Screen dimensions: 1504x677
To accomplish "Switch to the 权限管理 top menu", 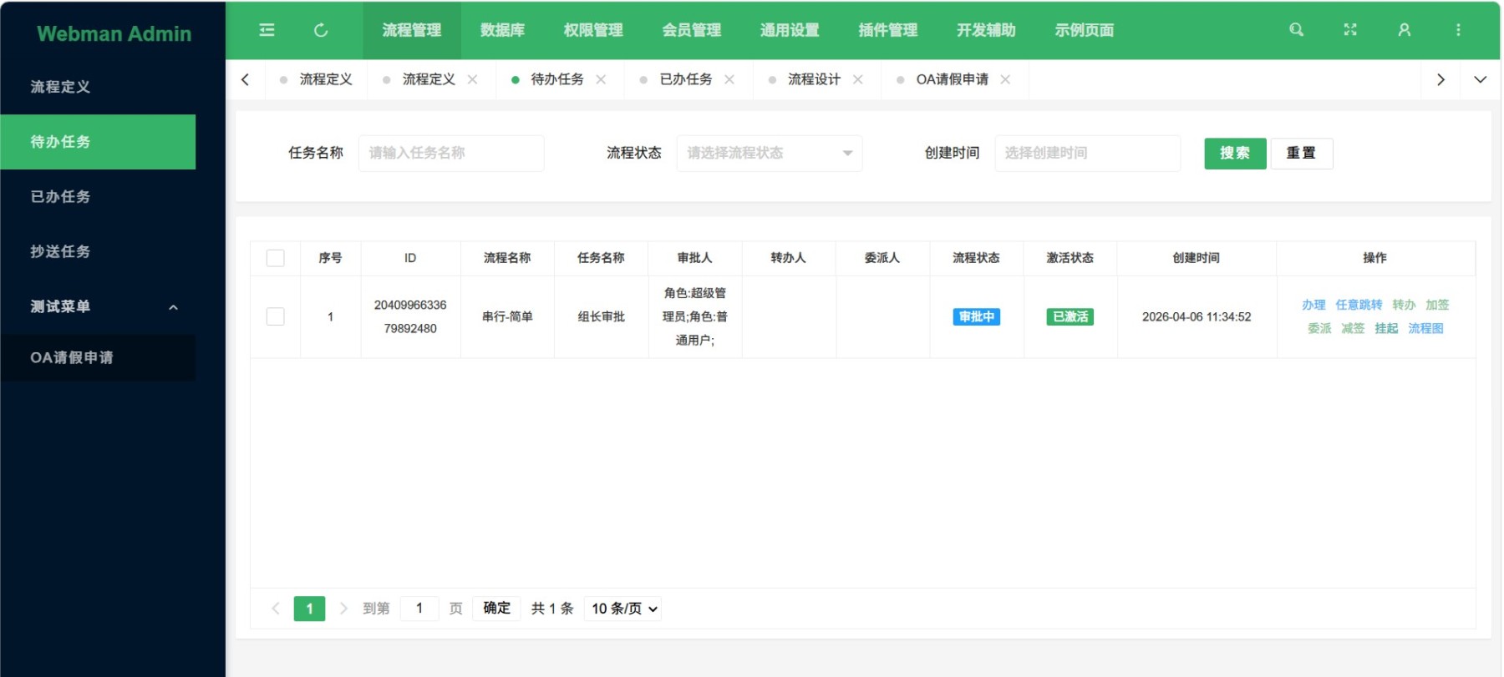I will [593, 30].
